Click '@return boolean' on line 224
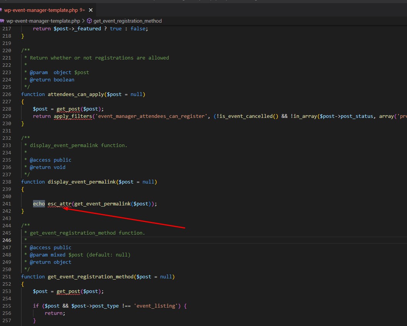The image size is (407, 326). 52,79
